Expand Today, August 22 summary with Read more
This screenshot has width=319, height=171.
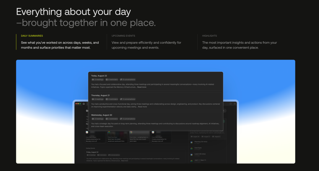click(141, 87)
